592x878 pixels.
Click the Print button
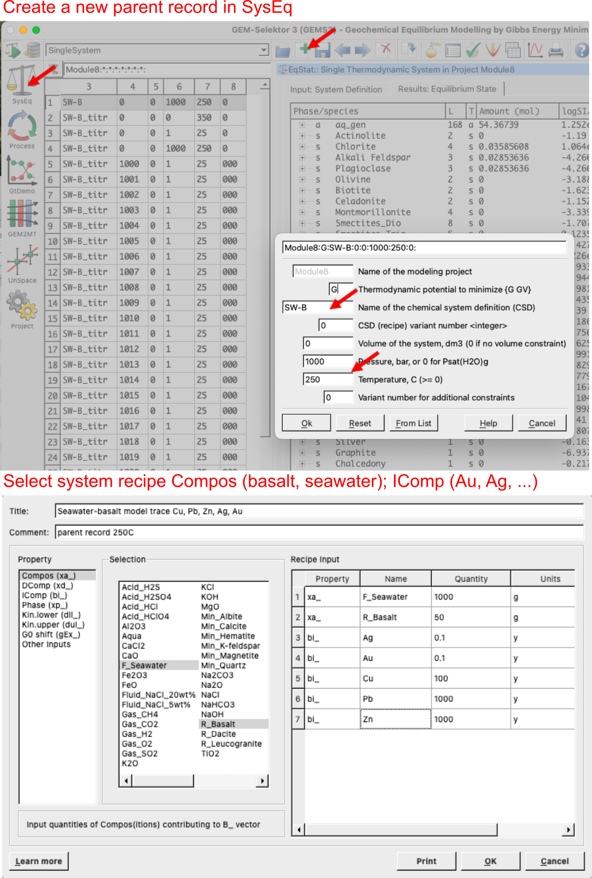click(x=426, y=861)
